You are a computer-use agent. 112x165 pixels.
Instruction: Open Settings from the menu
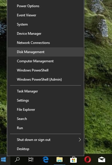[x=46, y=100]
